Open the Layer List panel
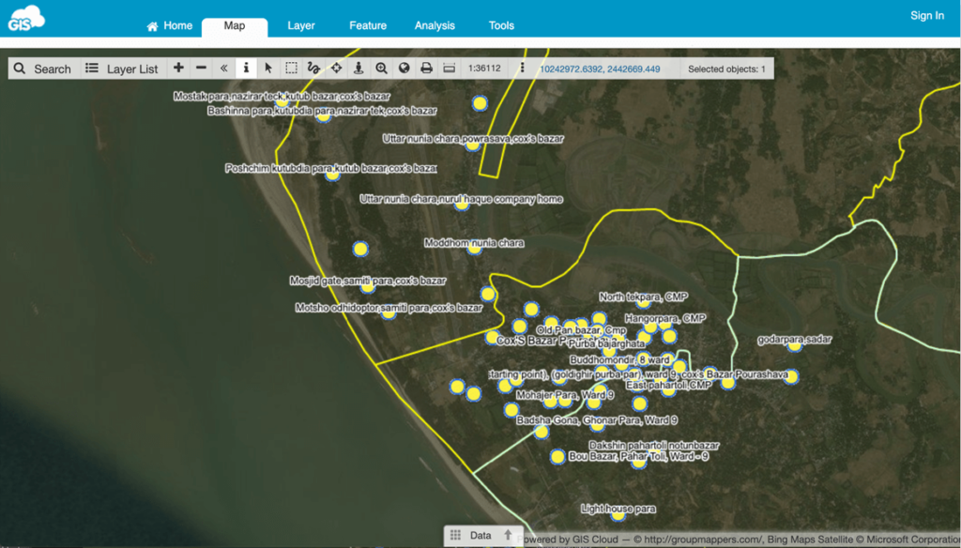This screenshot has width=961, height=548. 122,68
